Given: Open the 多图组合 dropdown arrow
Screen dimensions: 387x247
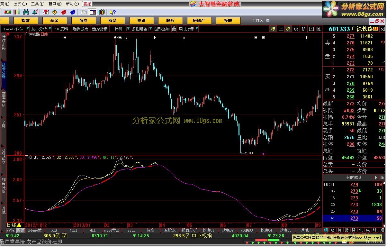Looking at the screenshot, I should [x=150, y=29].
